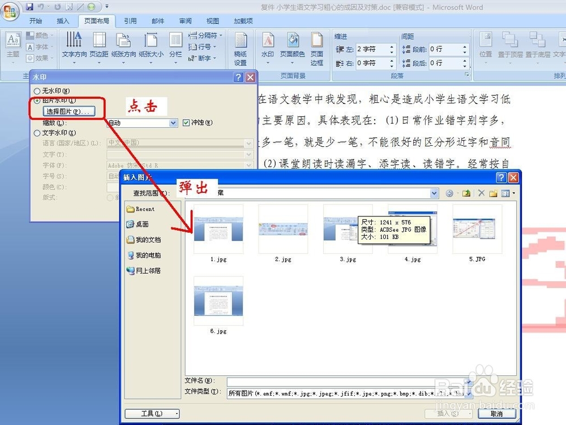Open the 纸张方向 orientation tool
Viewport: 566px width, 425px height.
point(123,47)
